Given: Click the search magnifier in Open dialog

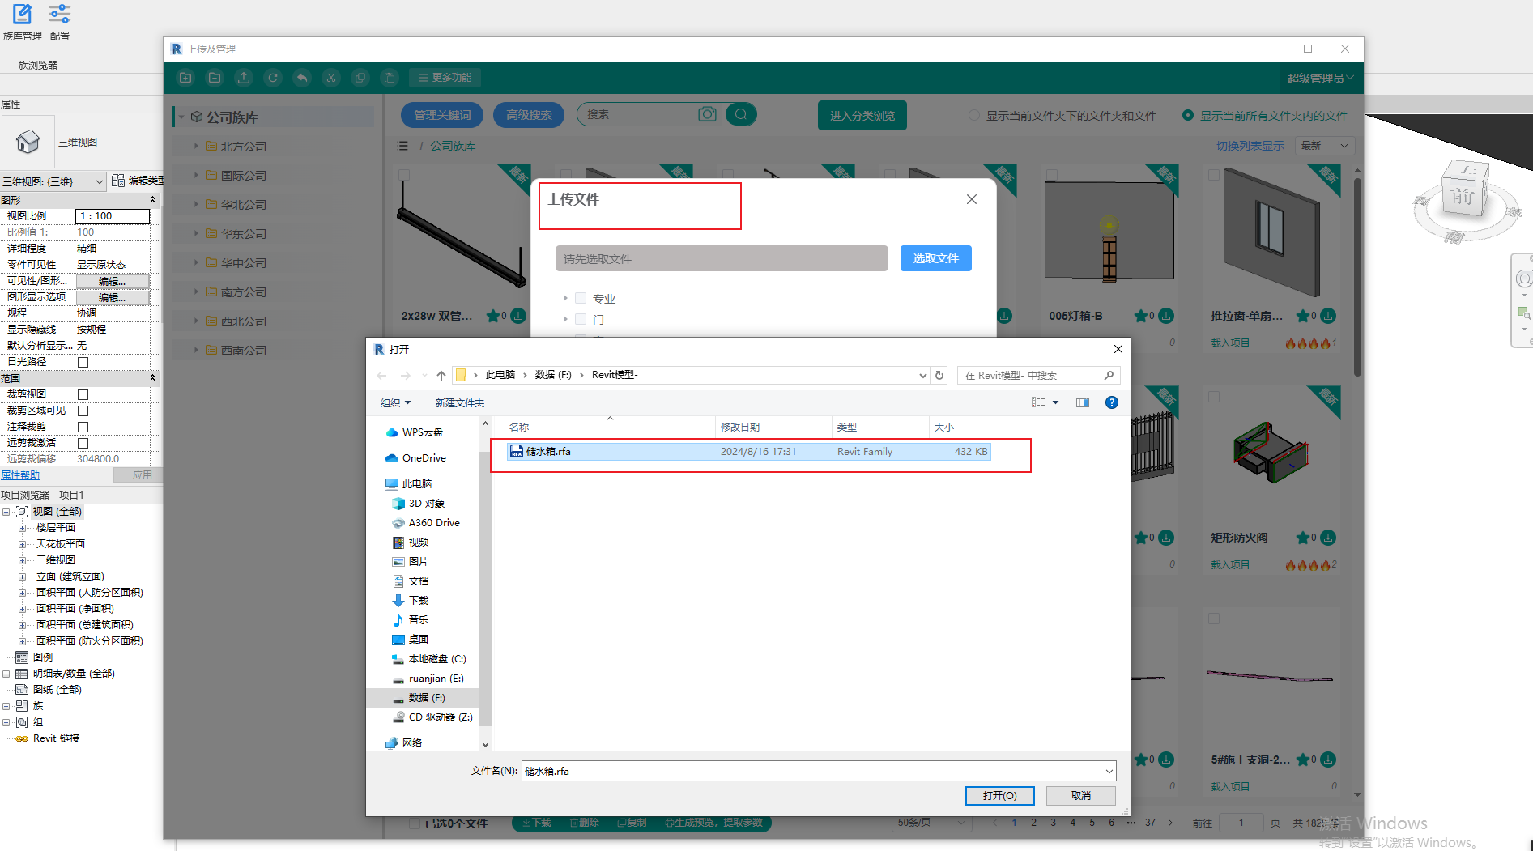Looking at the screenshot, I should click(1109, 375).
